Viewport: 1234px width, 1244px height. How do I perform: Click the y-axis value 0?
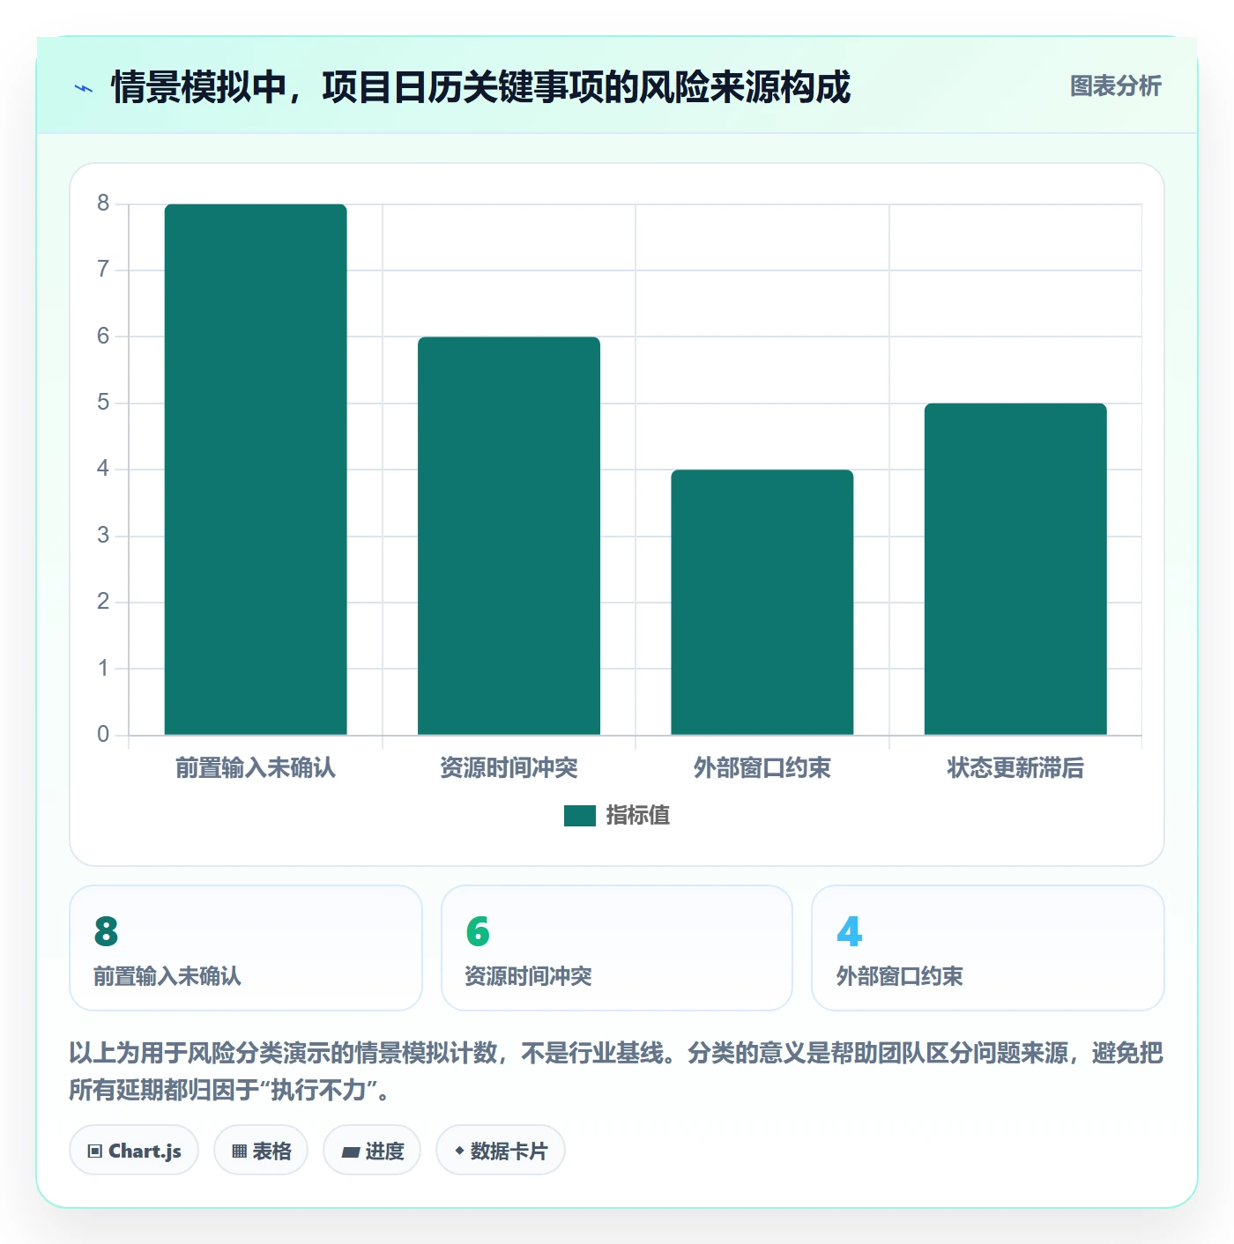(x=103, y=735)
